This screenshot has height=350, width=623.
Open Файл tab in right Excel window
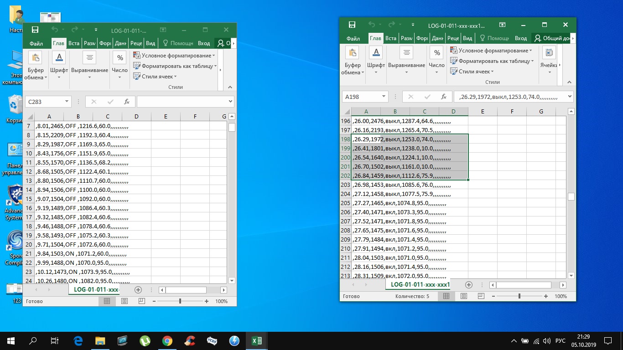pos(353,38)
